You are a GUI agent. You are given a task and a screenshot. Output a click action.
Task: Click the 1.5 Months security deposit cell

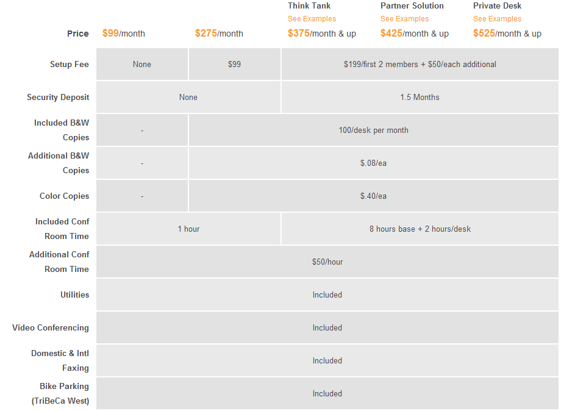[x=420, y=97]
